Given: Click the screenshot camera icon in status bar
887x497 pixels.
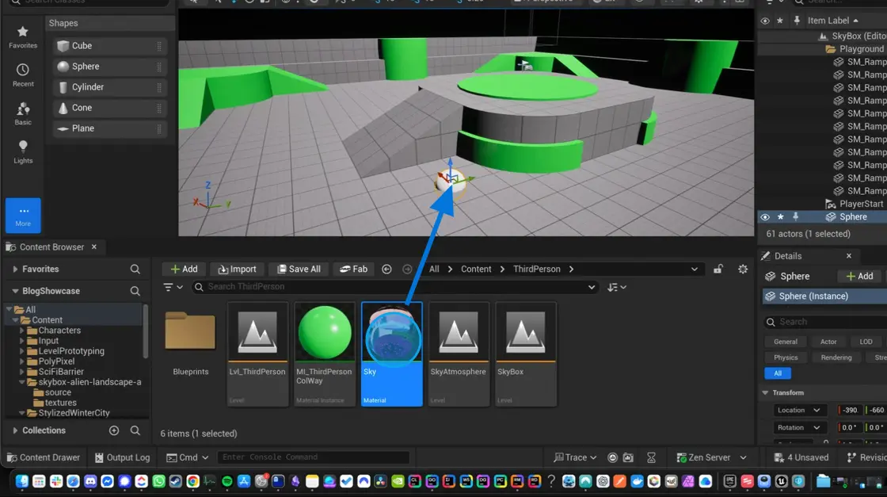Looking at the screenshot, I should pos(627,457).
